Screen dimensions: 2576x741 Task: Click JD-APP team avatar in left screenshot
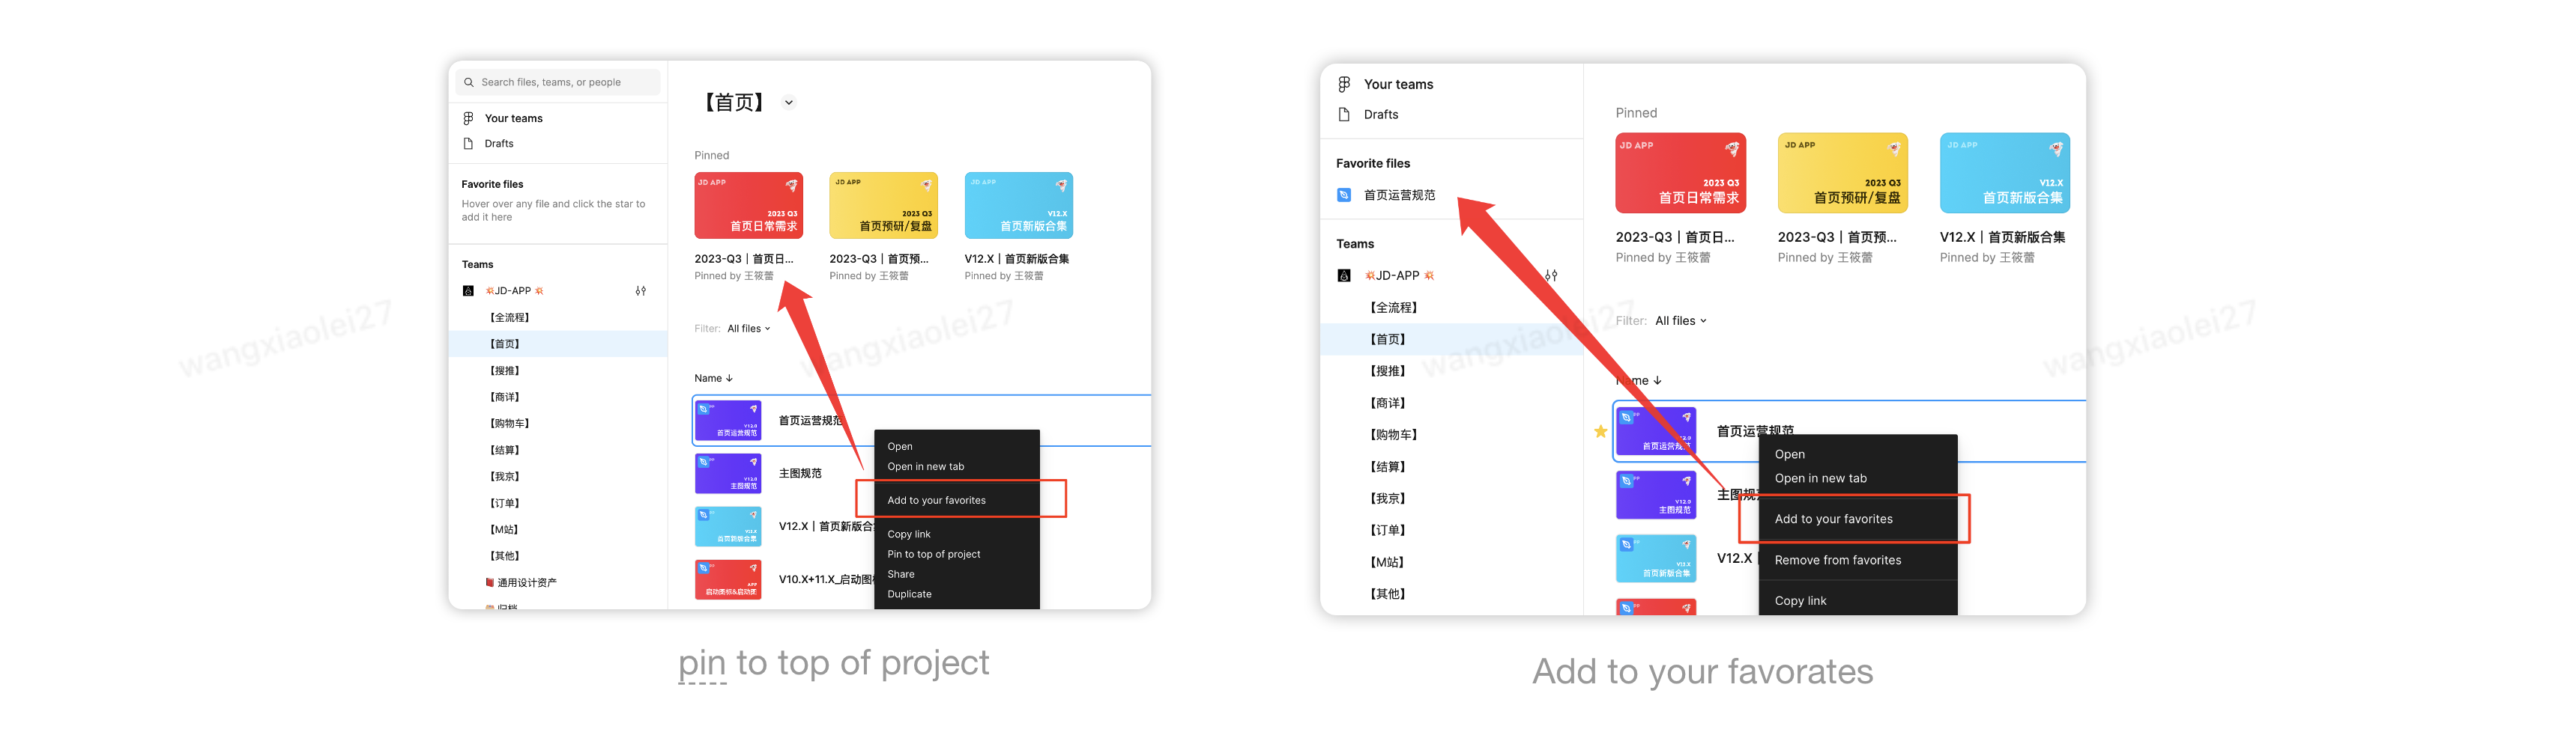(468, 290)
